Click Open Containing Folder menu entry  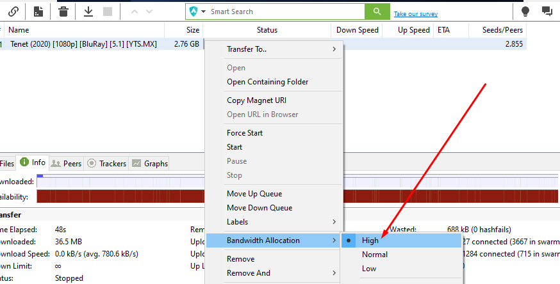pyautogui.click(x=267, y=82)
